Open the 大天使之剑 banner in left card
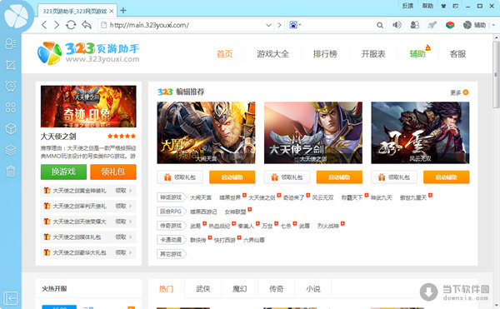 [x=88, y=106]
